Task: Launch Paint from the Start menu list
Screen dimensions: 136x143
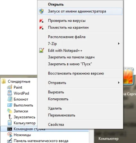Action: pyautogui.click(x=18, y=87)
